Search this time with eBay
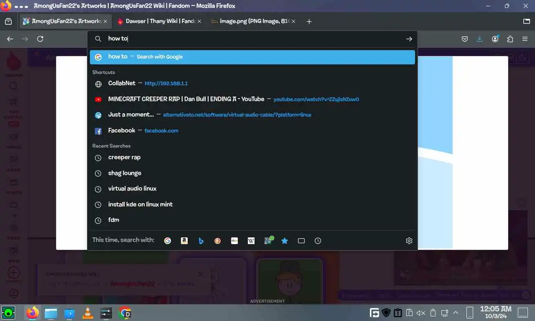This screenshot has height=321, width=535. click(234, 241)
